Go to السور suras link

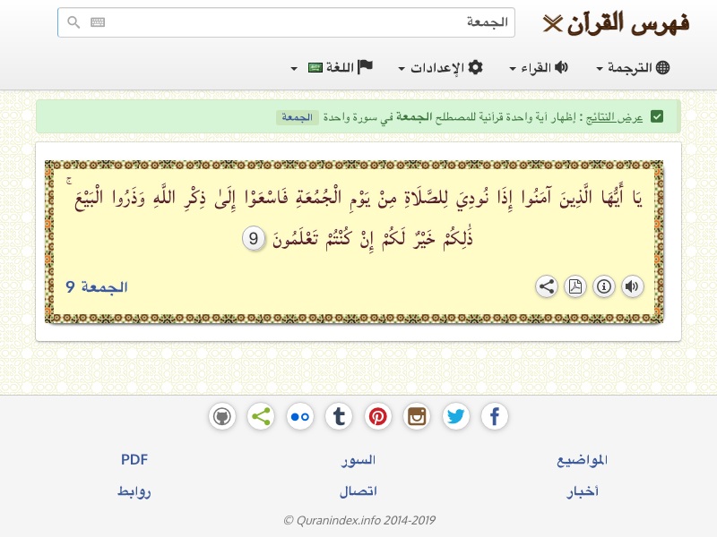[x=358, y=460]
